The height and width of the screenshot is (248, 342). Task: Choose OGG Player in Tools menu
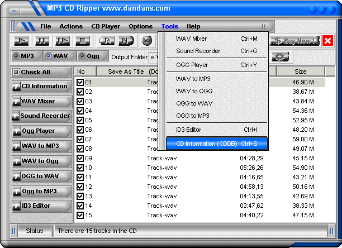click(x=217, y=65)
